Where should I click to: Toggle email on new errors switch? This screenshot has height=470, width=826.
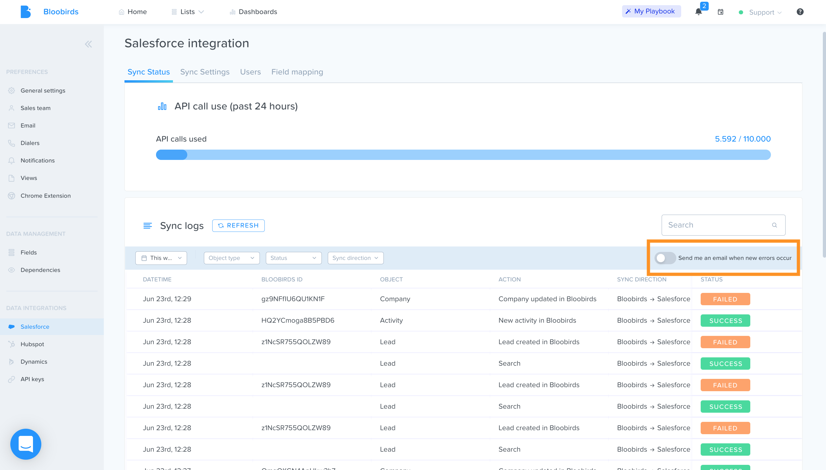click(665, 258)
